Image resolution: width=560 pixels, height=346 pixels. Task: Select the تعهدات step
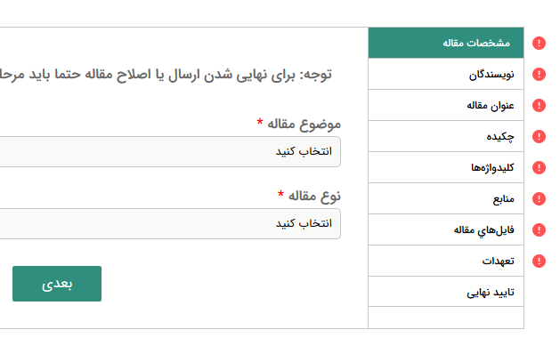[446, 261]
